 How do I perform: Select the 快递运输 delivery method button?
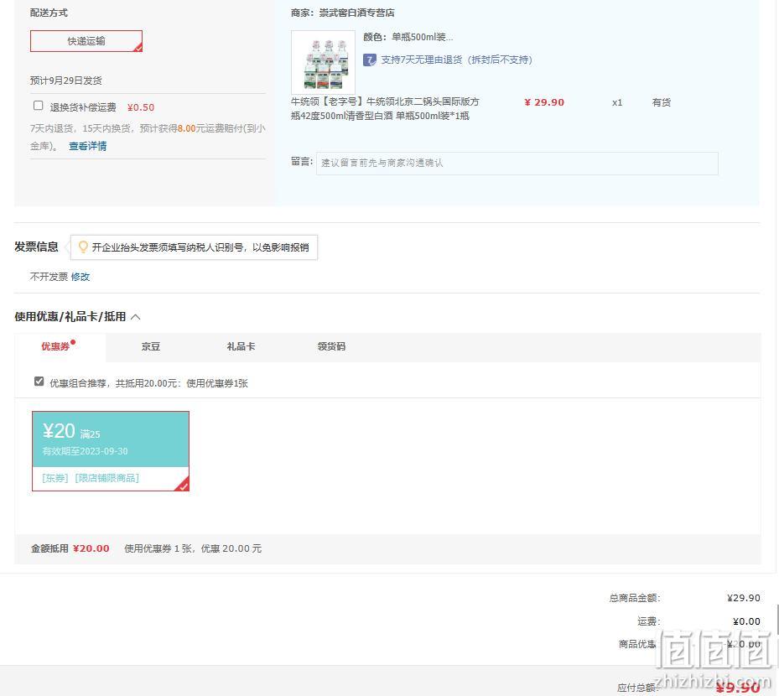[x=86, y=41]
